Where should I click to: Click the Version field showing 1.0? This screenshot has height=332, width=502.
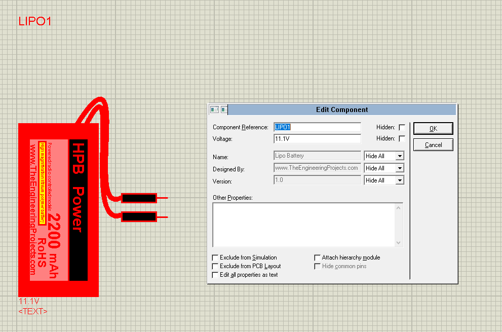click(317, 180)
